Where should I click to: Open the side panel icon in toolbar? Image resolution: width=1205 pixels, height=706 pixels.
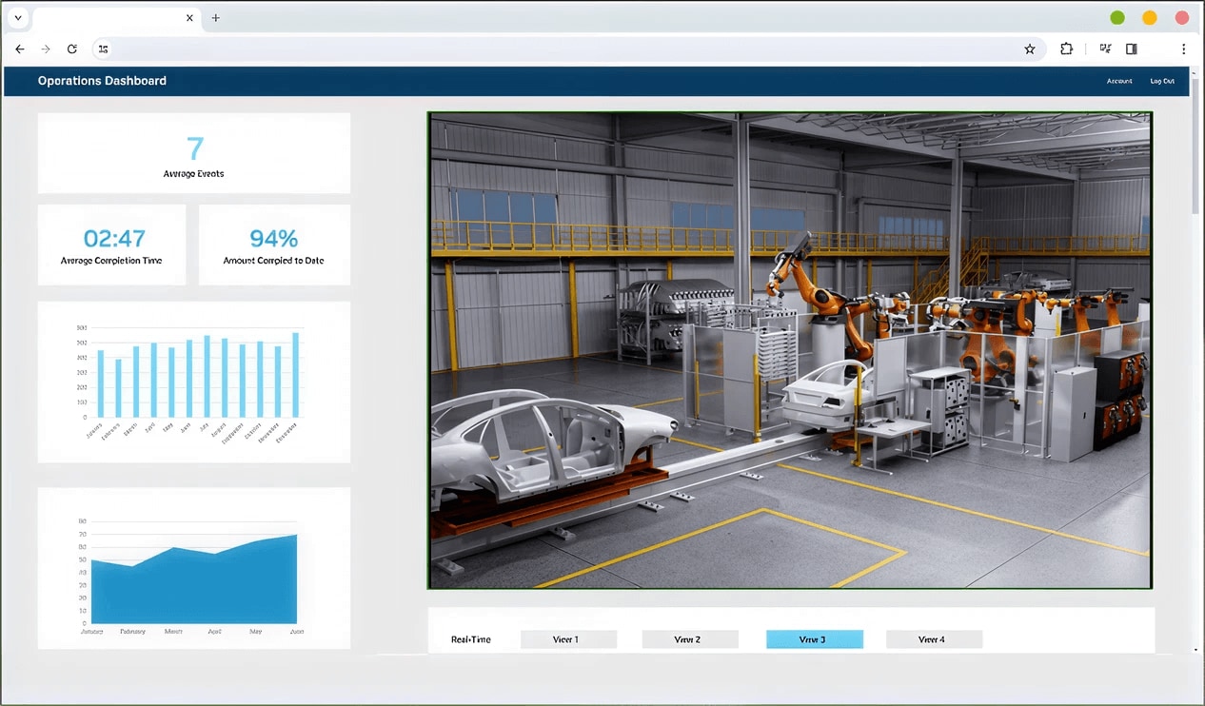tap(1131, 49)
